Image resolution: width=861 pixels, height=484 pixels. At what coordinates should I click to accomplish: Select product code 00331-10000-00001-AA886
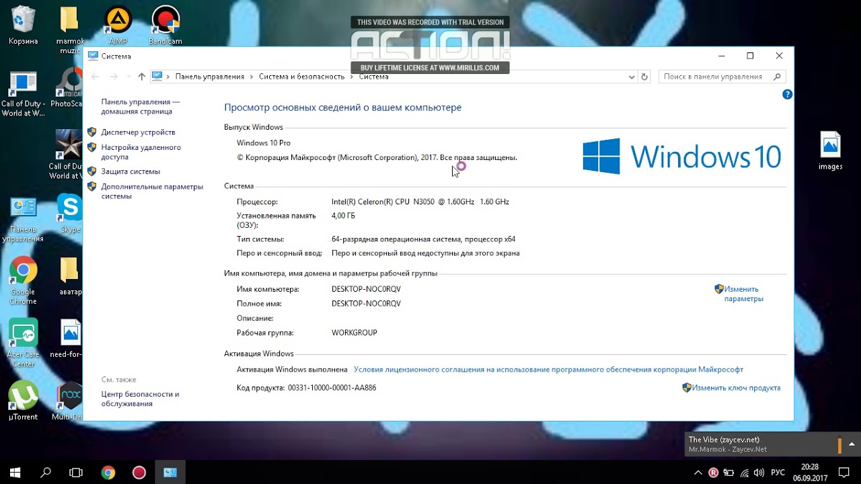pyautogui.click(x=332, y=388)
